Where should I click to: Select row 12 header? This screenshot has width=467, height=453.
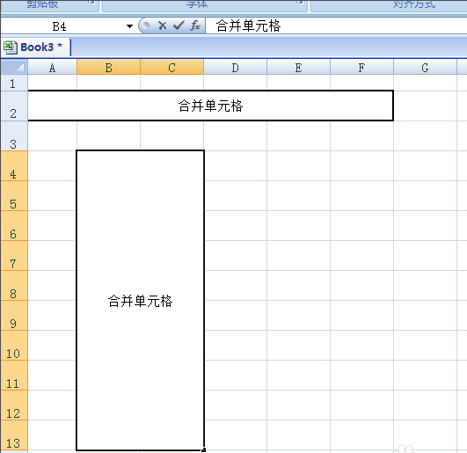(14, 406)
